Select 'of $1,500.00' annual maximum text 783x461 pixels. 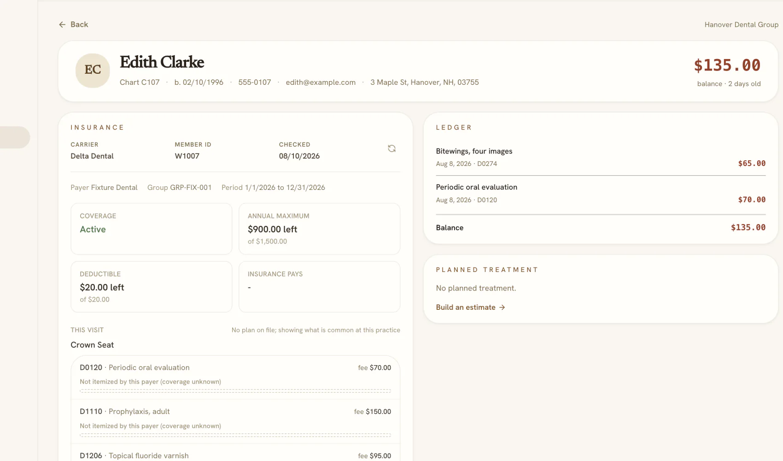pyautogui.click(x=267, y=242)
